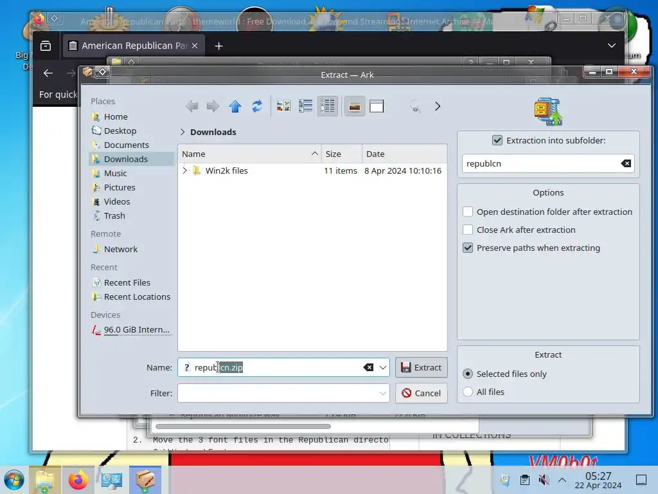Expand hidden system tray icons

562,480
